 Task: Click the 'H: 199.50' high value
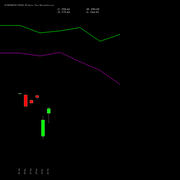coord(93,9)
